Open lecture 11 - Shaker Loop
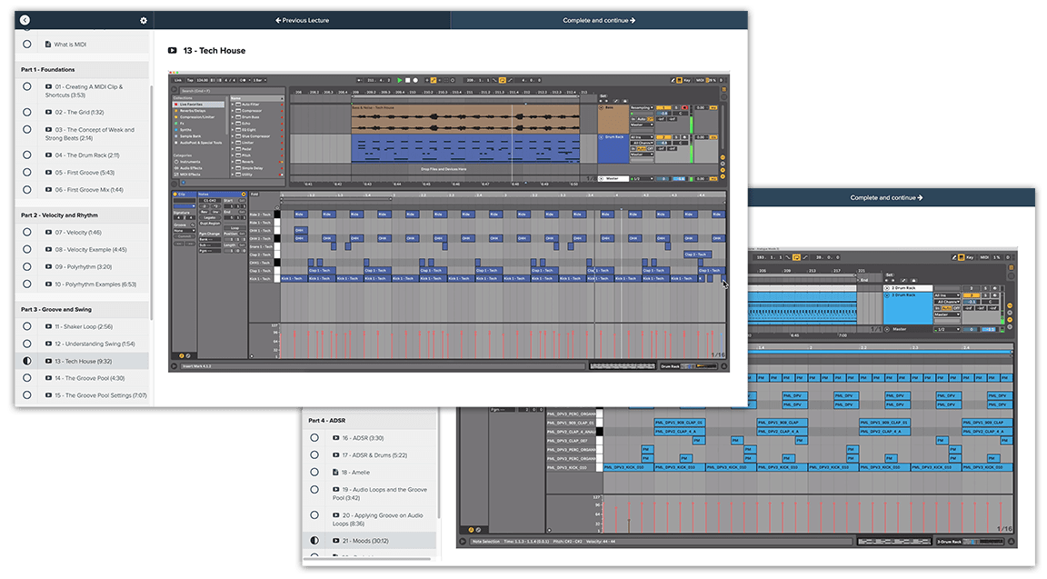Screen dimensions: 1047x579 point(84,326)
